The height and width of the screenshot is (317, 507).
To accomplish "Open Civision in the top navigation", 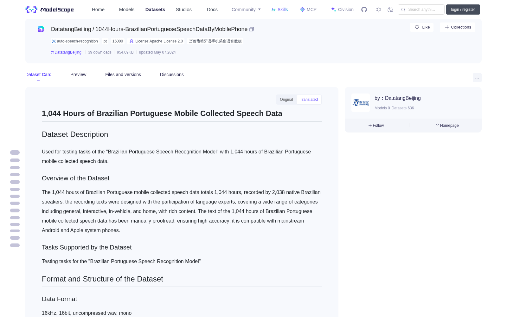I will click(x=342, y=10).
